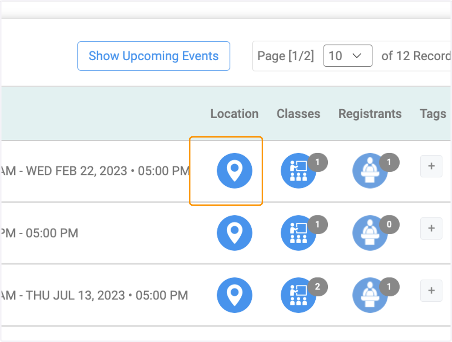
Task: Click the Classes column header
Action: [x=298, y=114]
